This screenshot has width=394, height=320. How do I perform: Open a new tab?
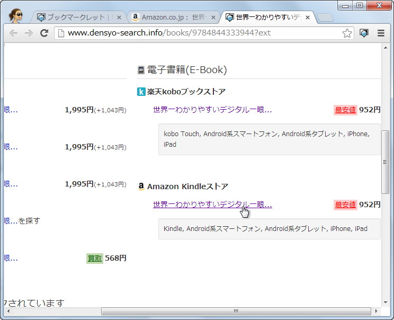tap(325, 18)
